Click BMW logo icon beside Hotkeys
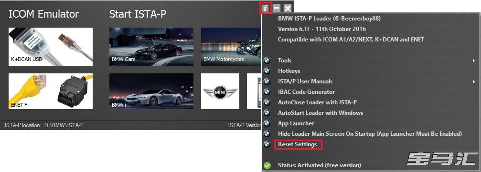The height and width of the screenshot is (172, 481). (x=267, y=71)
